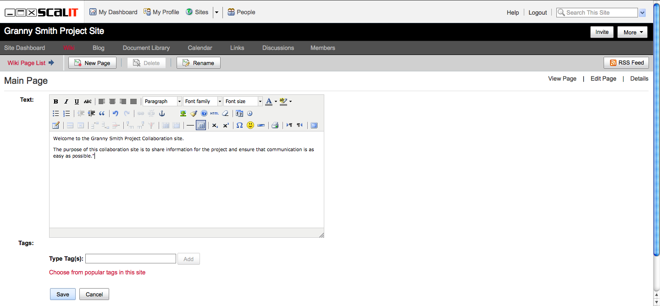Open the Members tab
The height and width of the screenshot is (306, 660).
323,48
